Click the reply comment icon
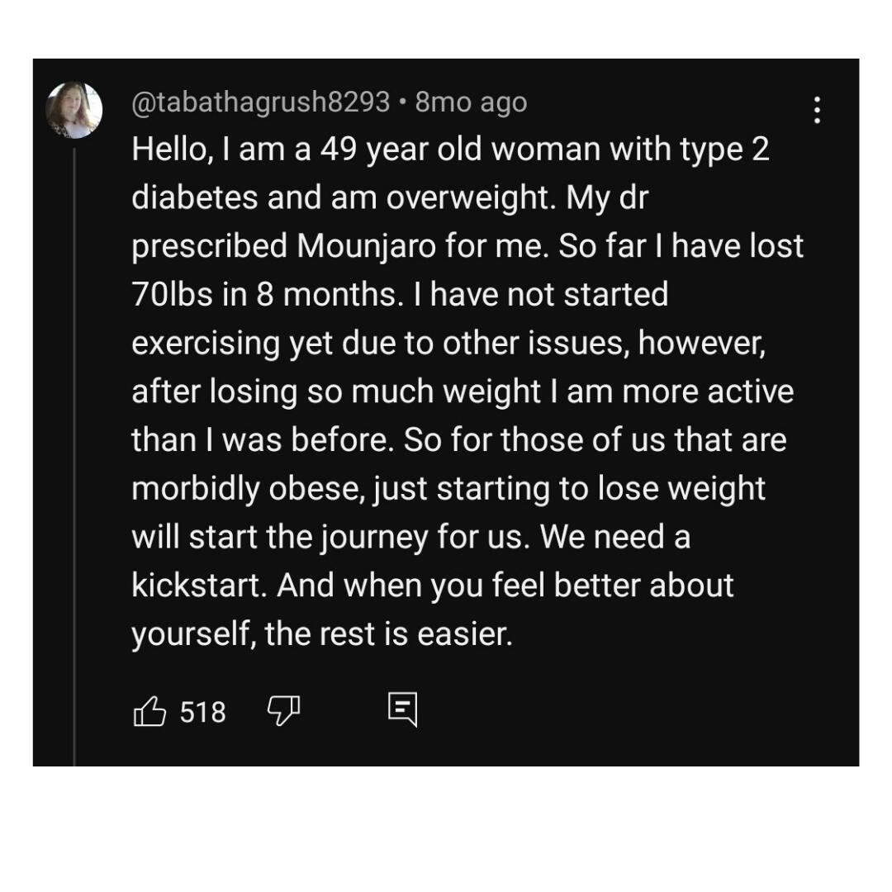The height and width of the screenshot is (892, 892). coord(403,710)
